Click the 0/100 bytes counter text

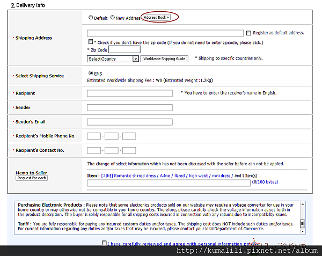[265, 182]
